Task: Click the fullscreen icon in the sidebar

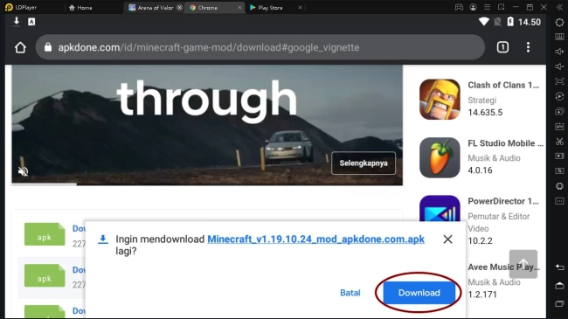Action: pyautogui.click(x=559, y=81)
